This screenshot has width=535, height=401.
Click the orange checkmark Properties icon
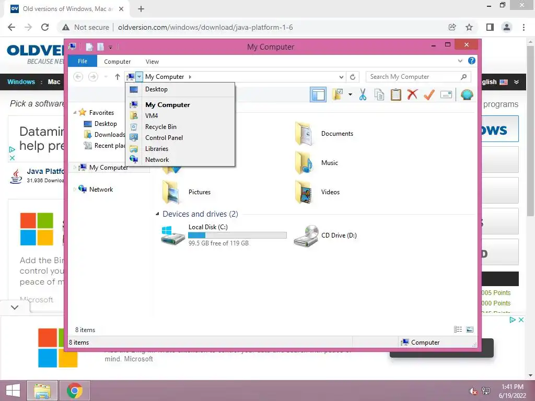[429, 95]
